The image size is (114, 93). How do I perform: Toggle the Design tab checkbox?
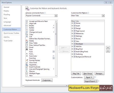point(74,28)
